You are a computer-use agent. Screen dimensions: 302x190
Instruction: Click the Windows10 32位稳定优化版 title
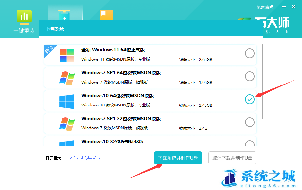point(113,142)
